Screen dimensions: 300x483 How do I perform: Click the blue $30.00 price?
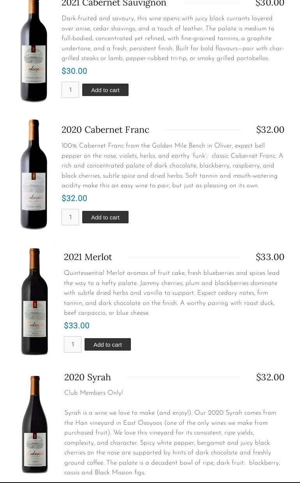pyautogui.click(x=74, y=71)
